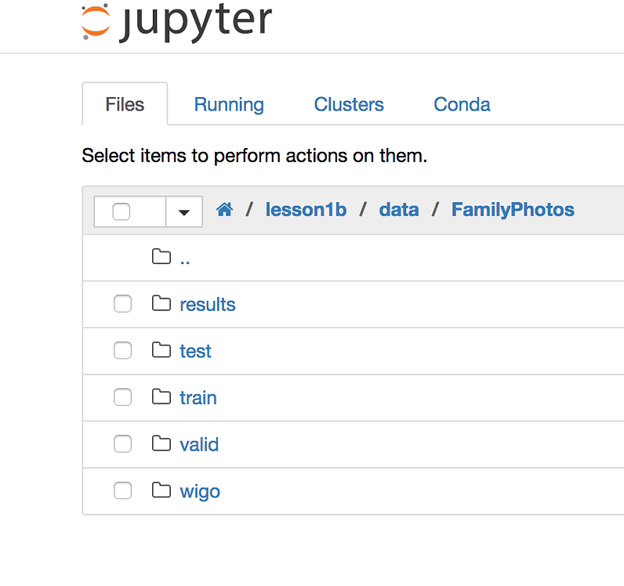
Task: Click the Jupyter logo icon
Action: tap(96, 21)
